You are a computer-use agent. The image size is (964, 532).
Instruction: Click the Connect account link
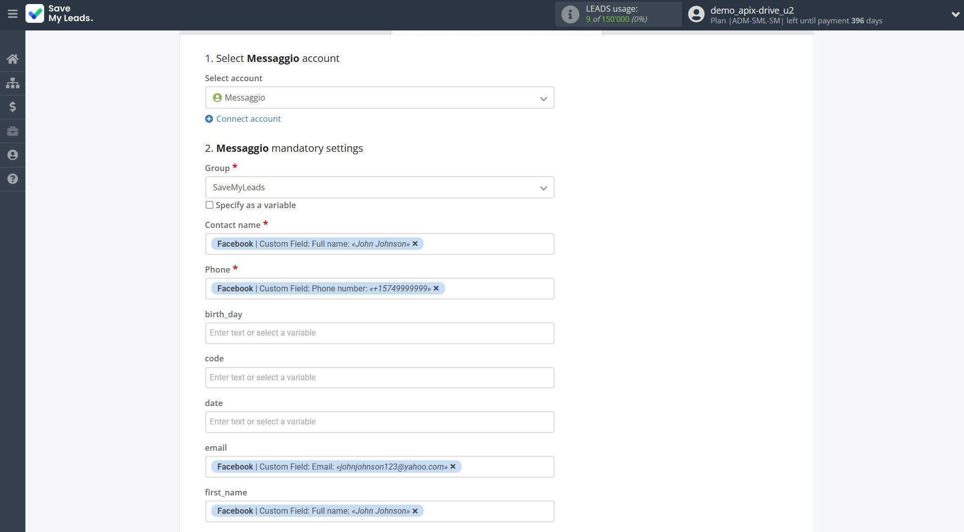point(248,119)
